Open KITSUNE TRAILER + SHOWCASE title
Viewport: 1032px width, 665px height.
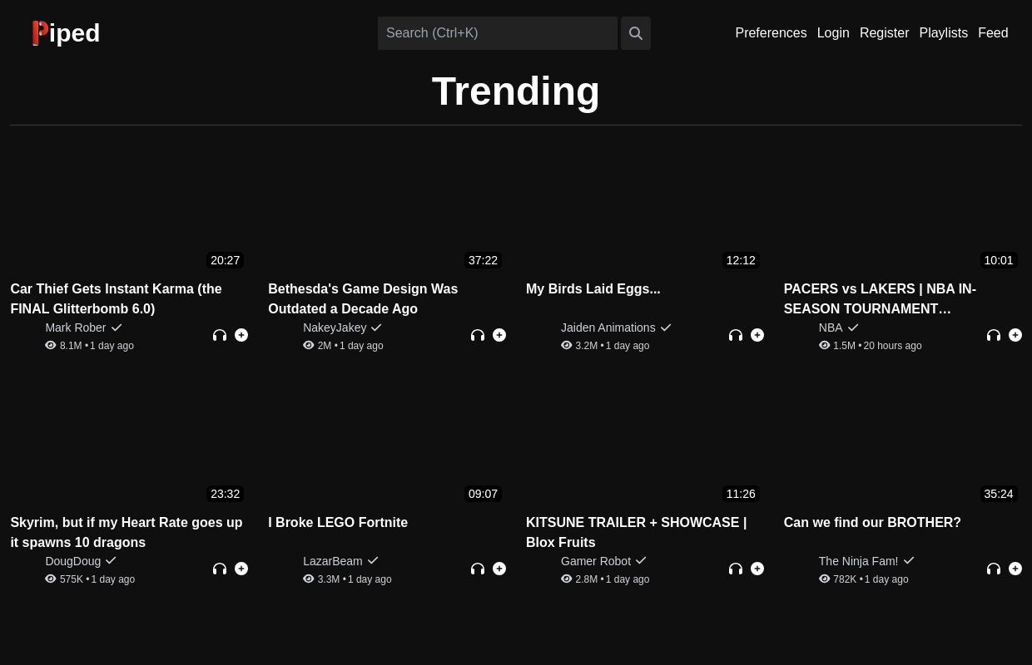tap(637, 532)
